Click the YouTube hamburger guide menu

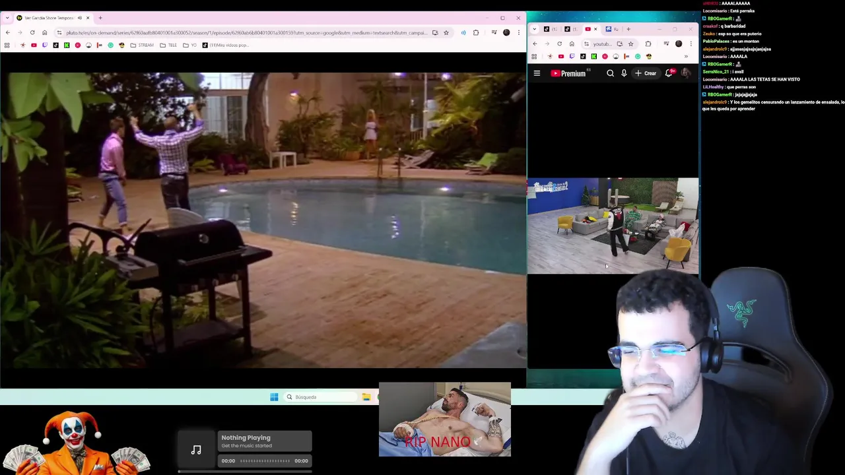click(x=537, y=73)
